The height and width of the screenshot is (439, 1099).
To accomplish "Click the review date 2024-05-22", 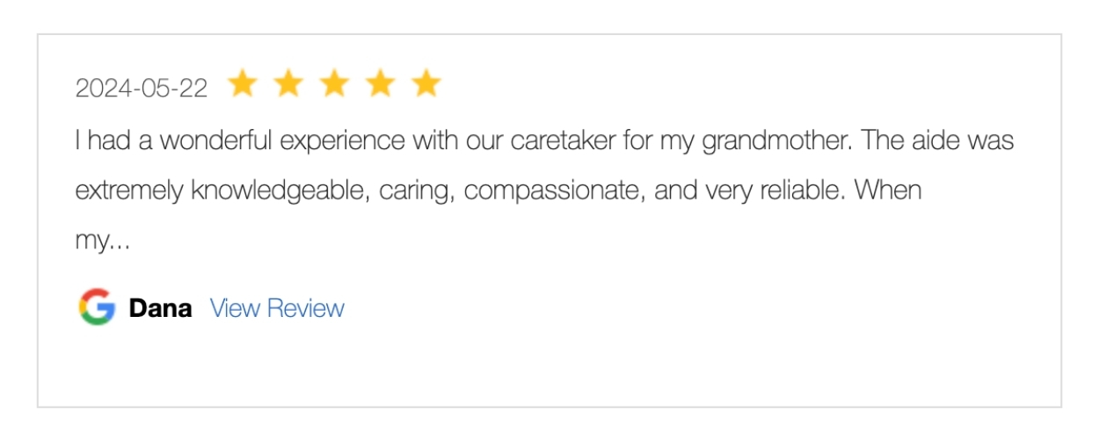I will pyautogui.click(x=142, y=89).
